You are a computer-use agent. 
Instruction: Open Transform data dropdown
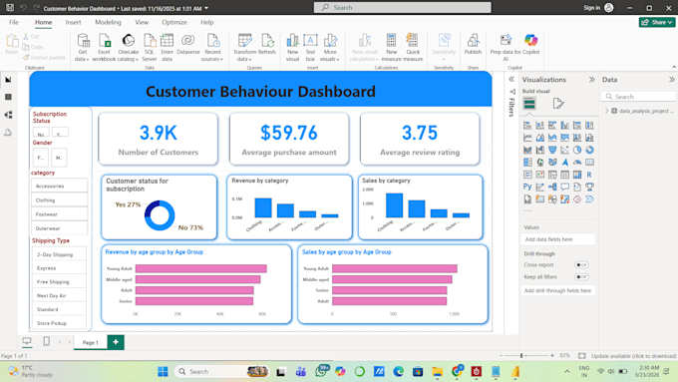(244, 56)
